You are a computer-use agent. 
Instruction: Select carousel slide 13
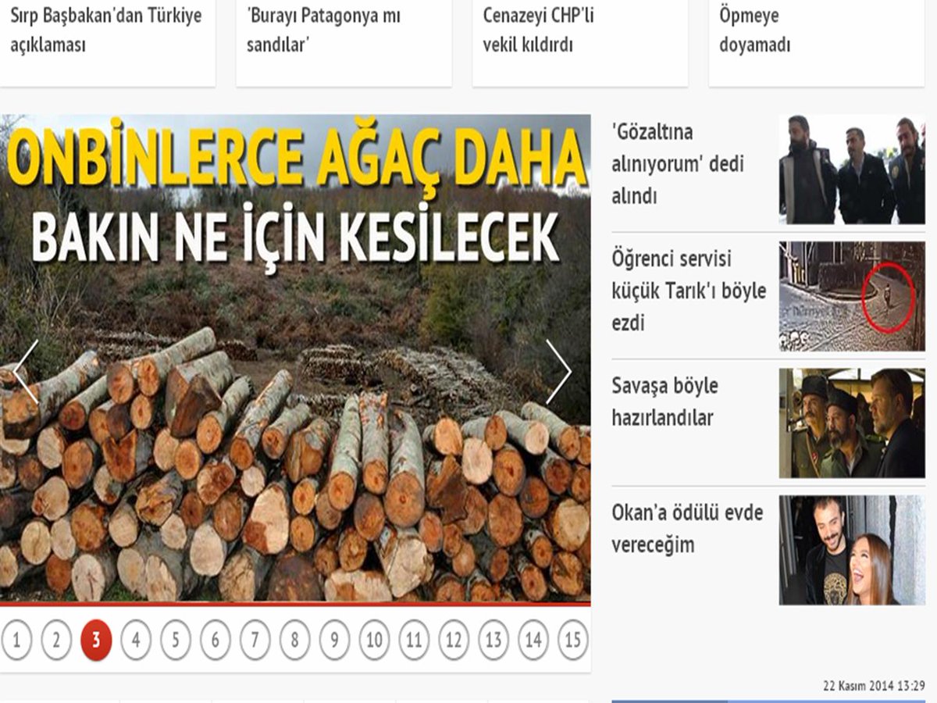(x=493, y=641)
